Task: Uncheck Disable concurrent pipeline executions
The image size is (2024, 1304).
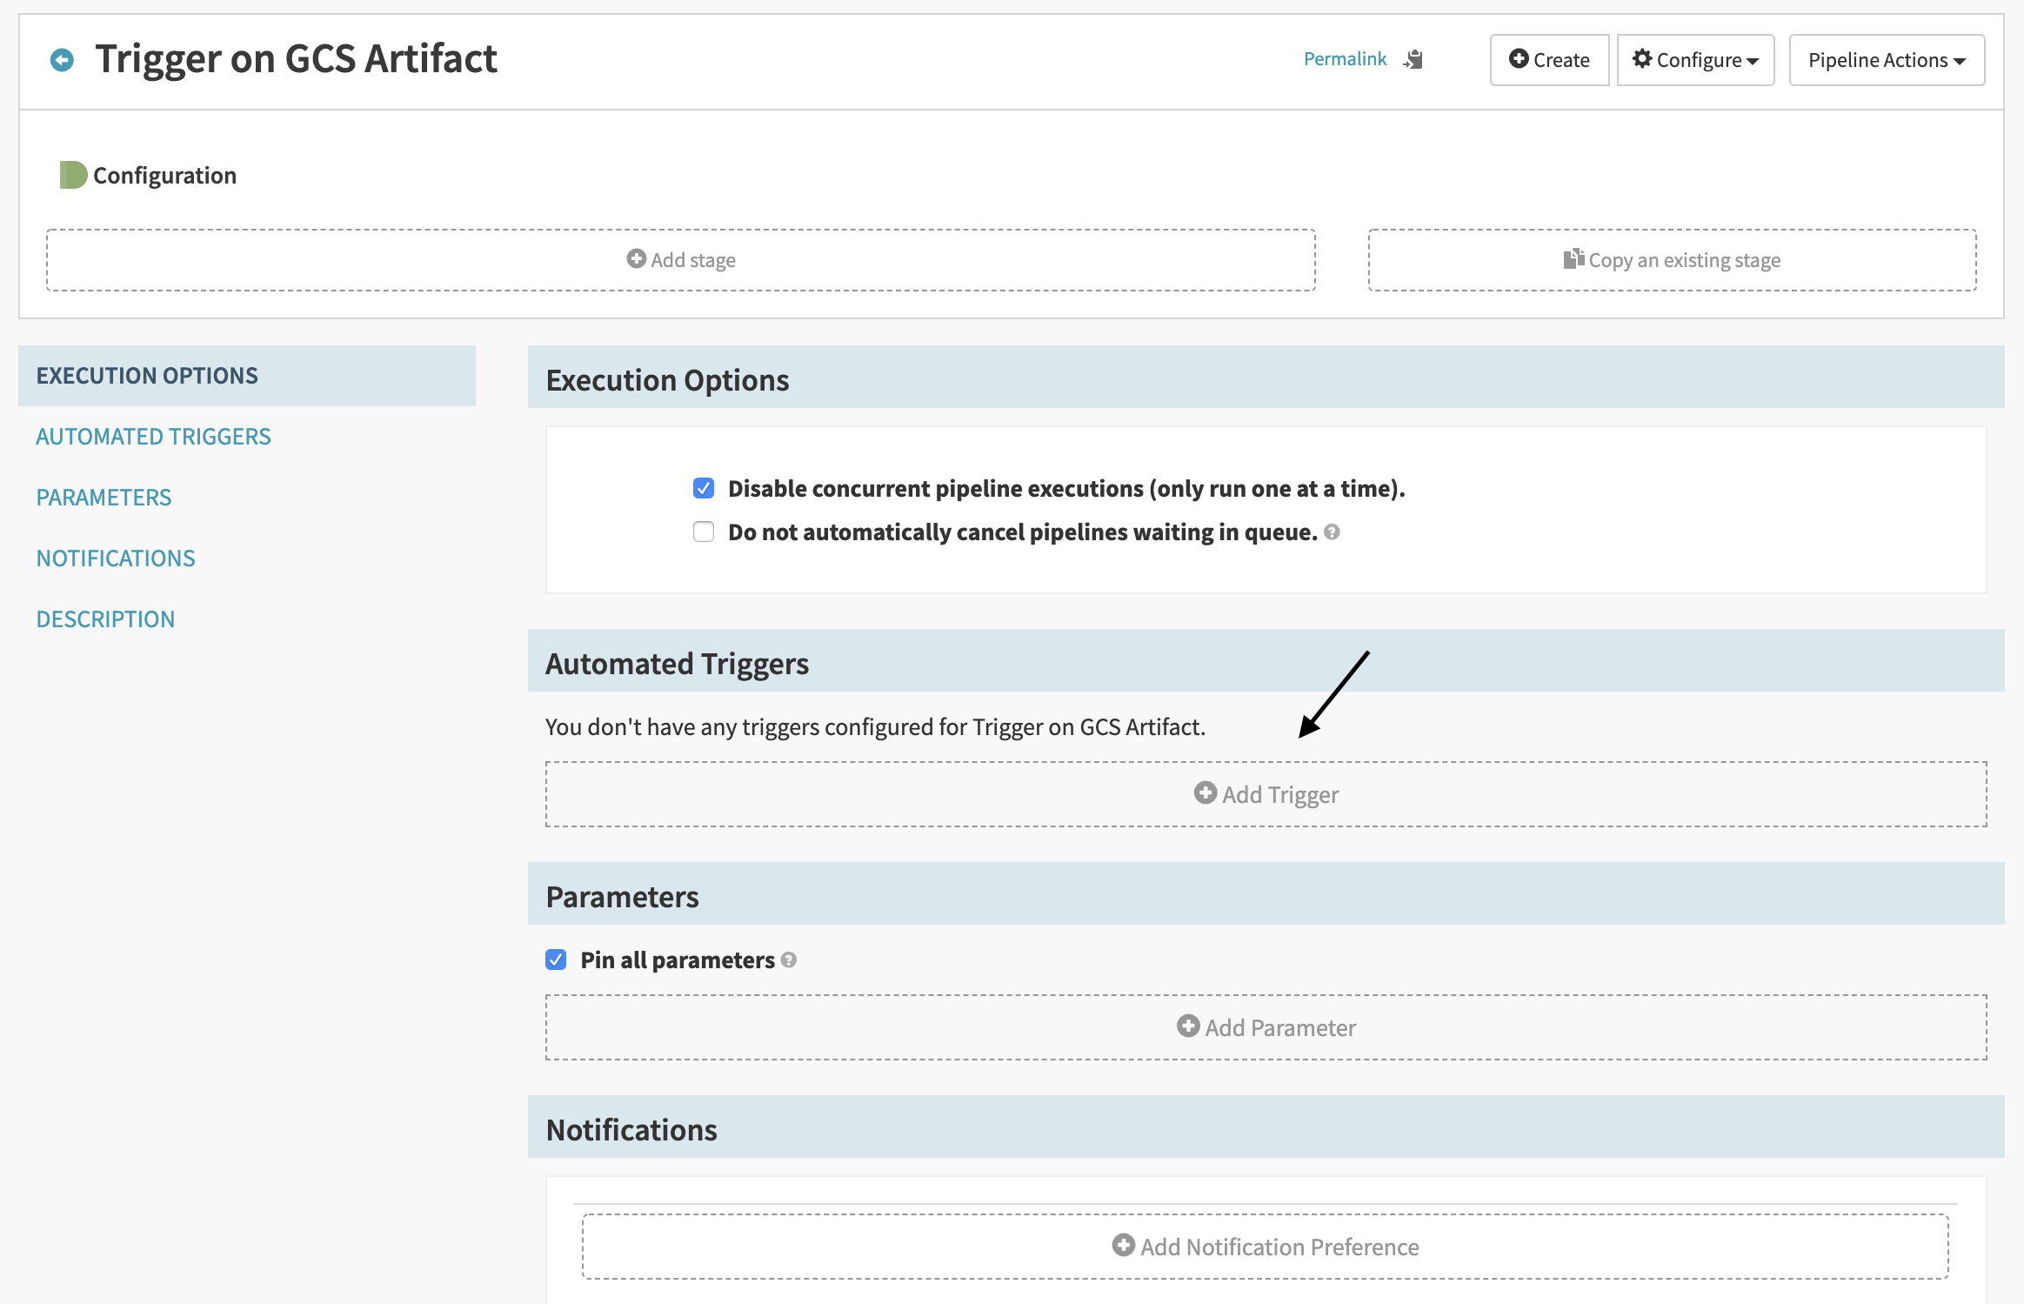Action: point(704,488)
